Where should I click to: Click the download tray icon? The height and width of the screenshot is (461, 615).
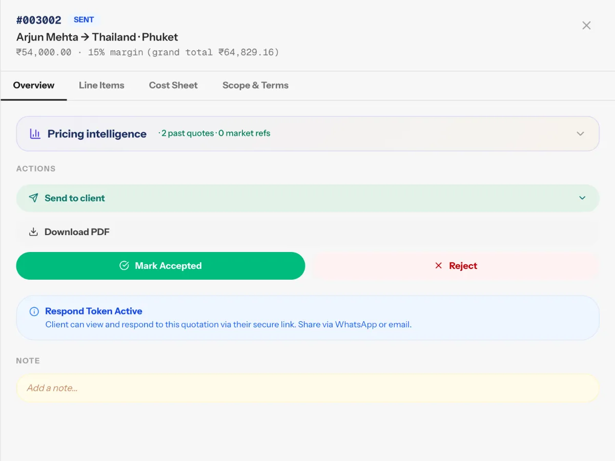33,232
